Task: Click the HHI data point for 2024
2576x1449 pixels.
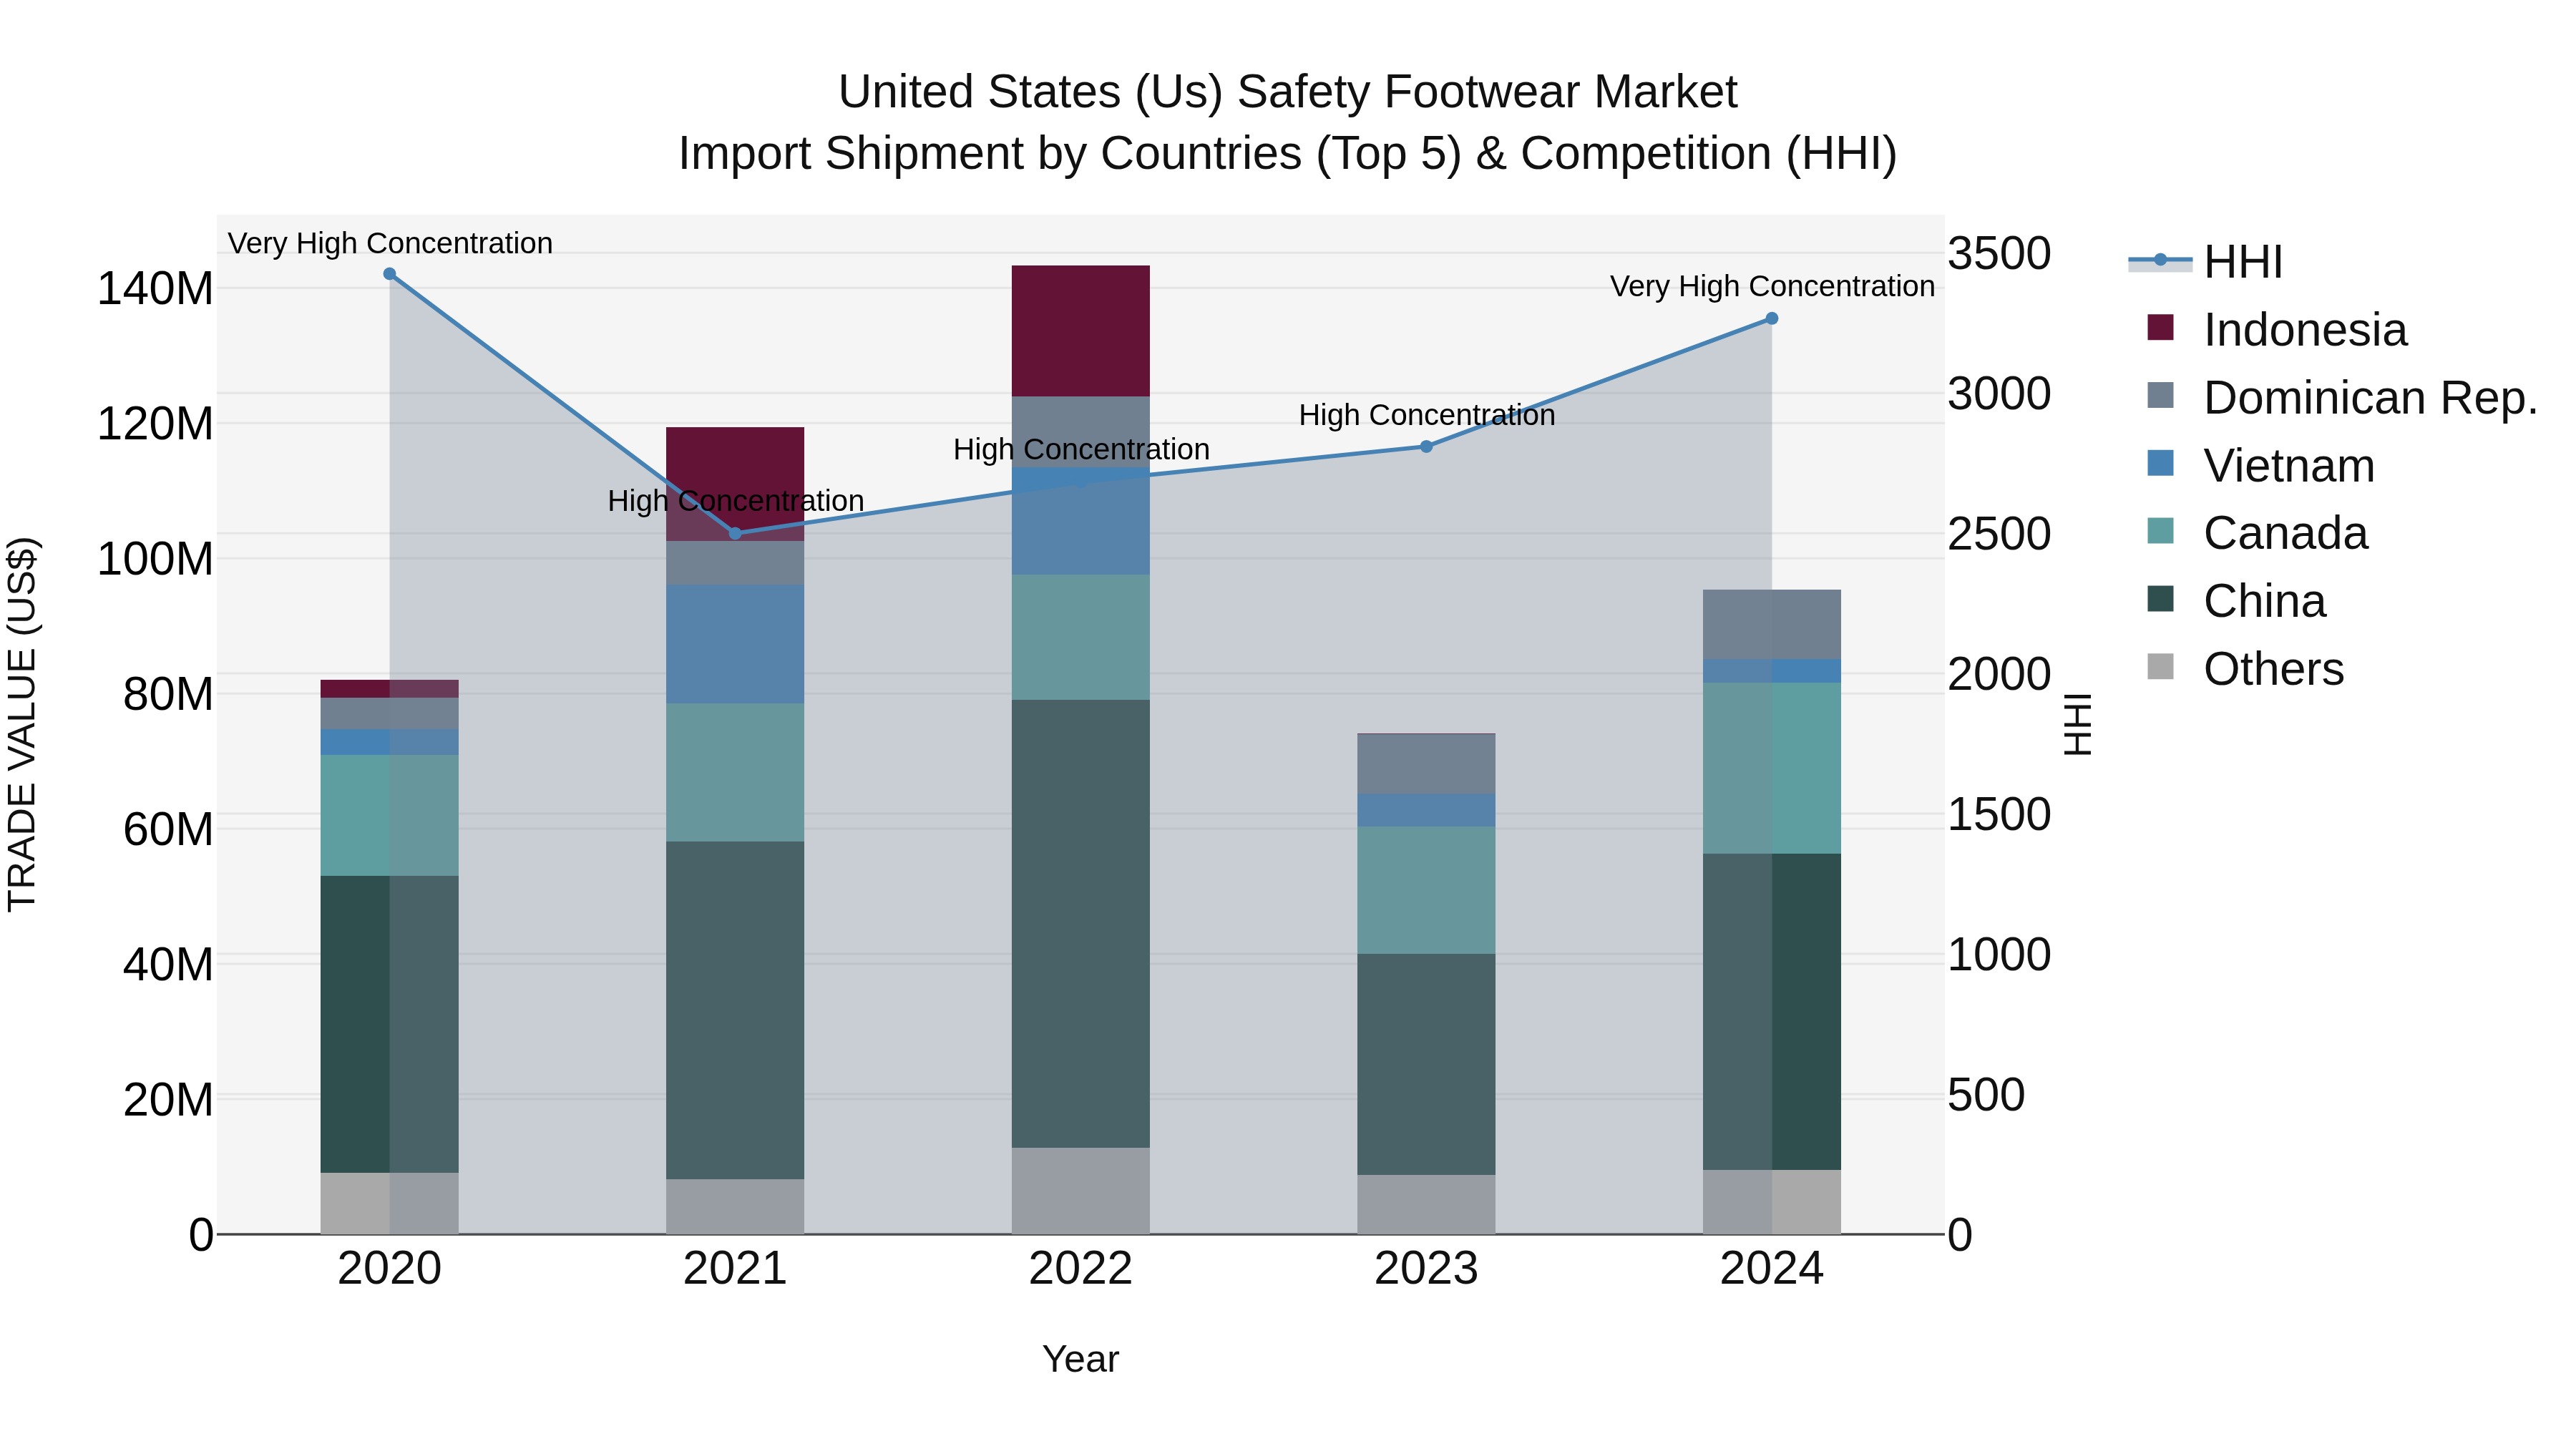Action: pyautogui.click(x=1771, y=319)
